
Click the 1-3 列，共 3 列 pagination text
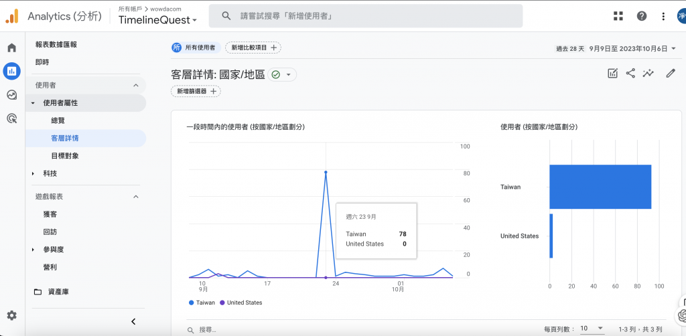(640, 329)
